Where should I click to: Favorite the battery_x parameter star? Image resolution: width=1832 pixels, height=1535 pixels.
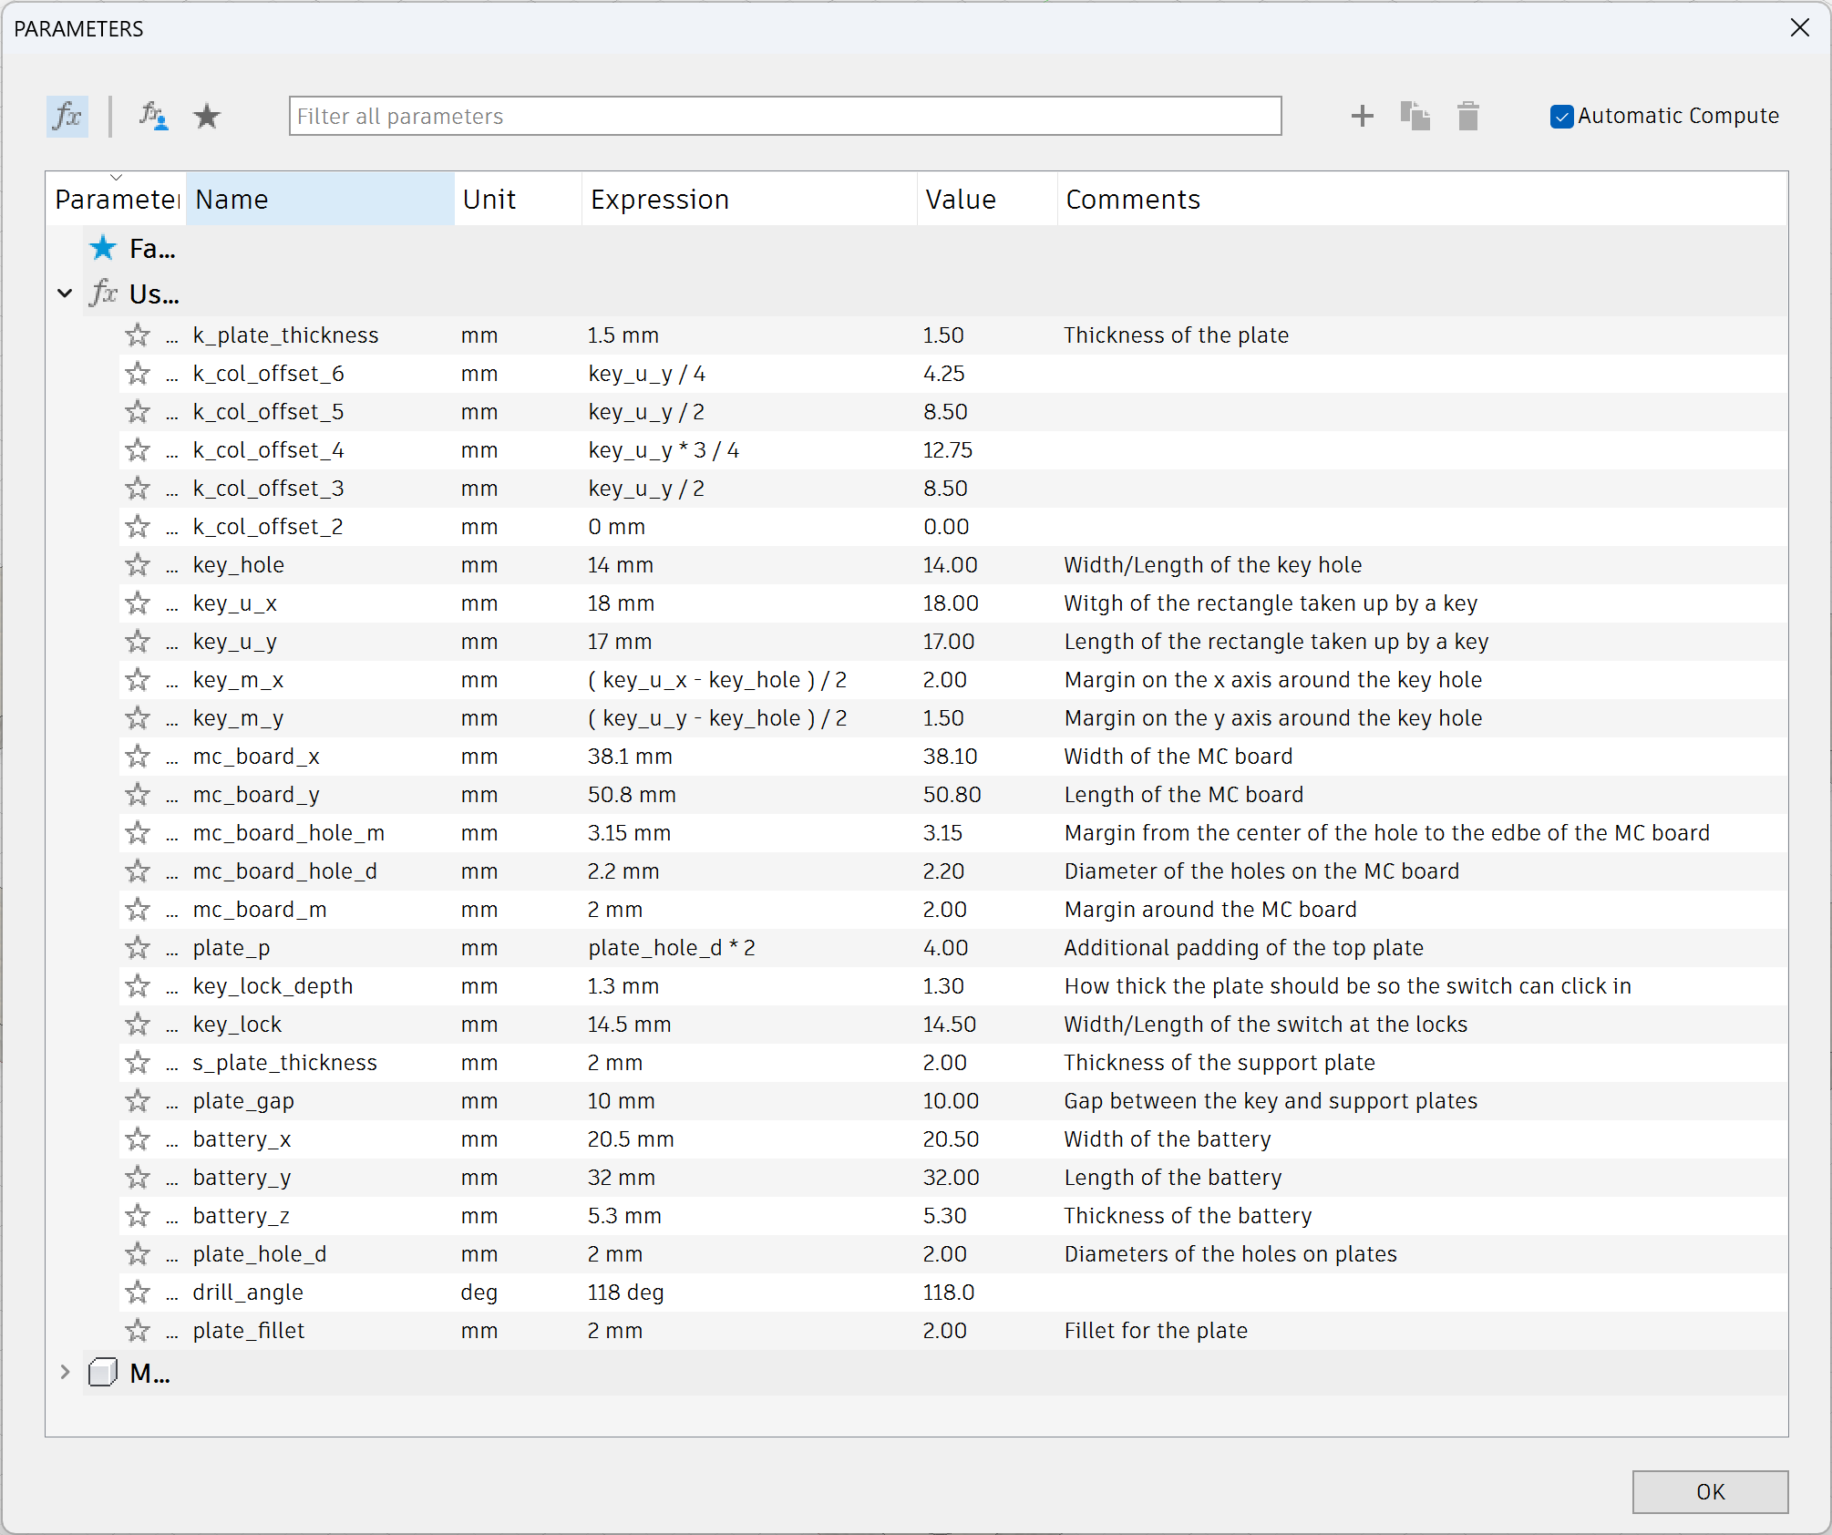tap(138, 1139)
